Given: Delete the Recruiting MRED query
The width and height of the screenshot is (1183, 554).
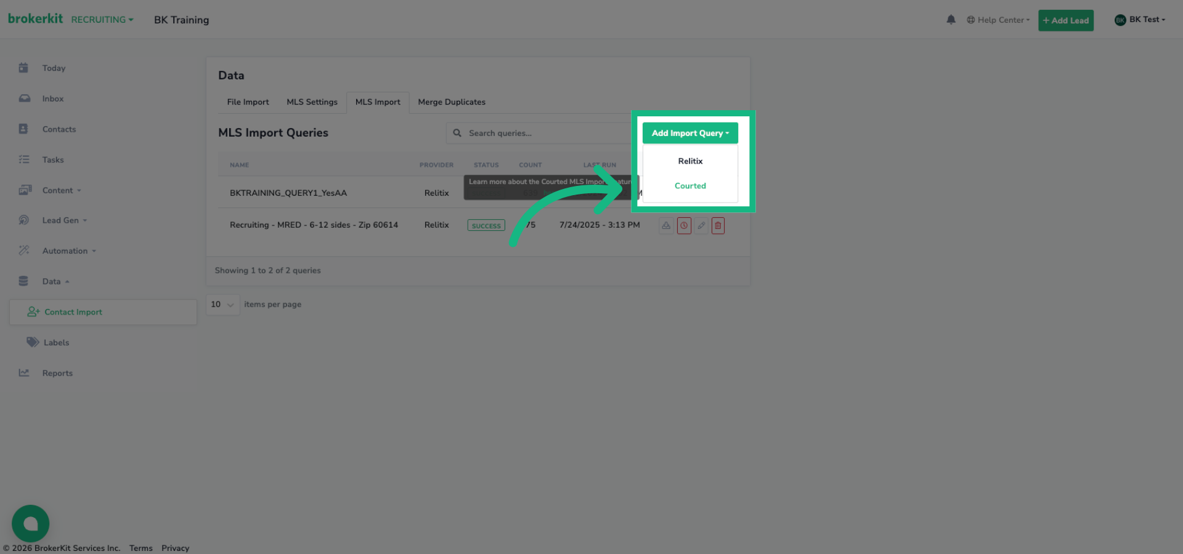Looking at the screenshot, I should (x=718, y=225).
